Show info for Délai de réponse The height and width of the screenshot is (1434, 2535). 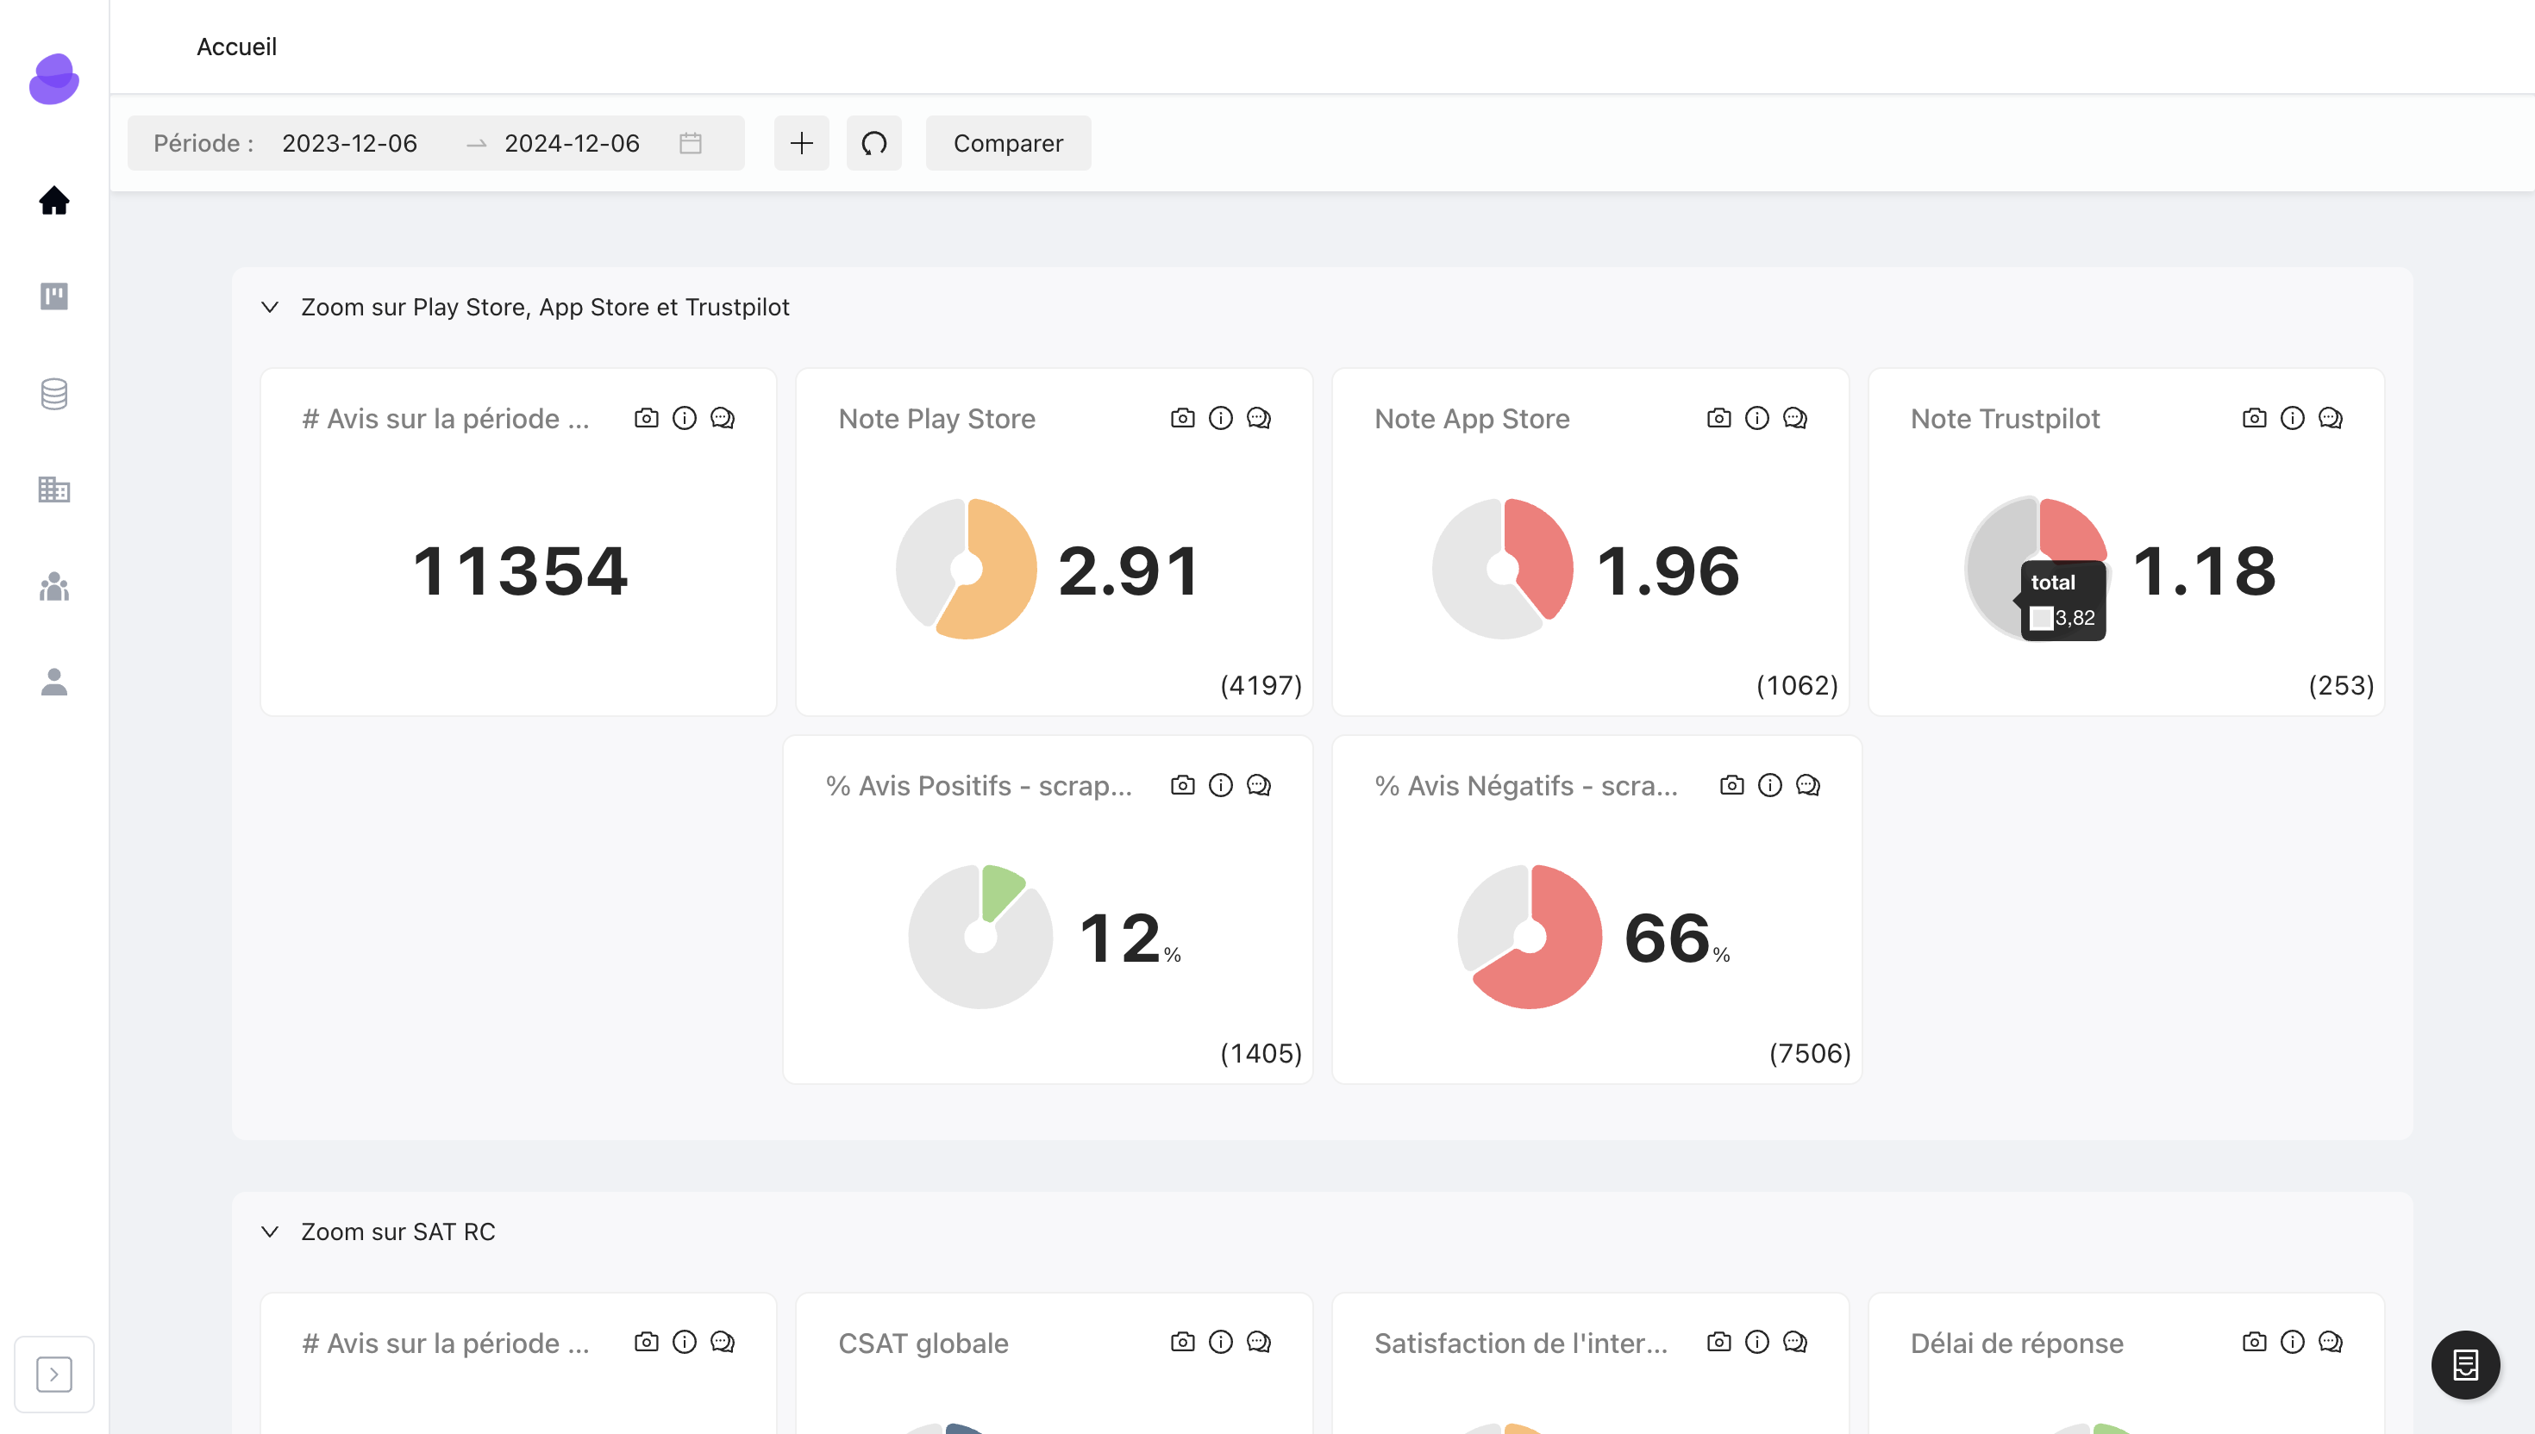(x=2293, y=1343)
